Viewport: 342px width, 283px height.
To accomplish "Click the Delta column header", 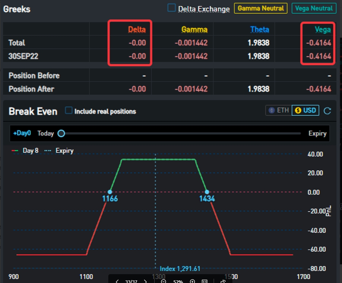I will (x=136, y=30).
